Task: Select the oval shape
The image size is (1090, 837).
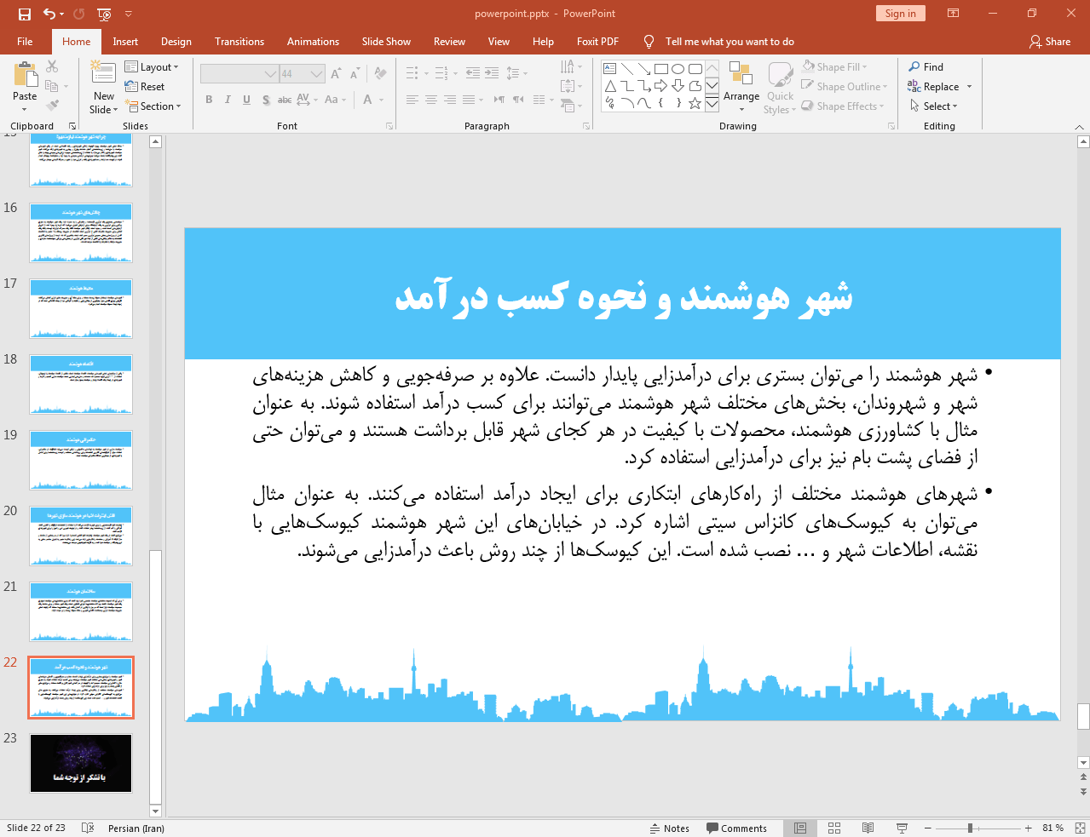Action: click(678, 69)
